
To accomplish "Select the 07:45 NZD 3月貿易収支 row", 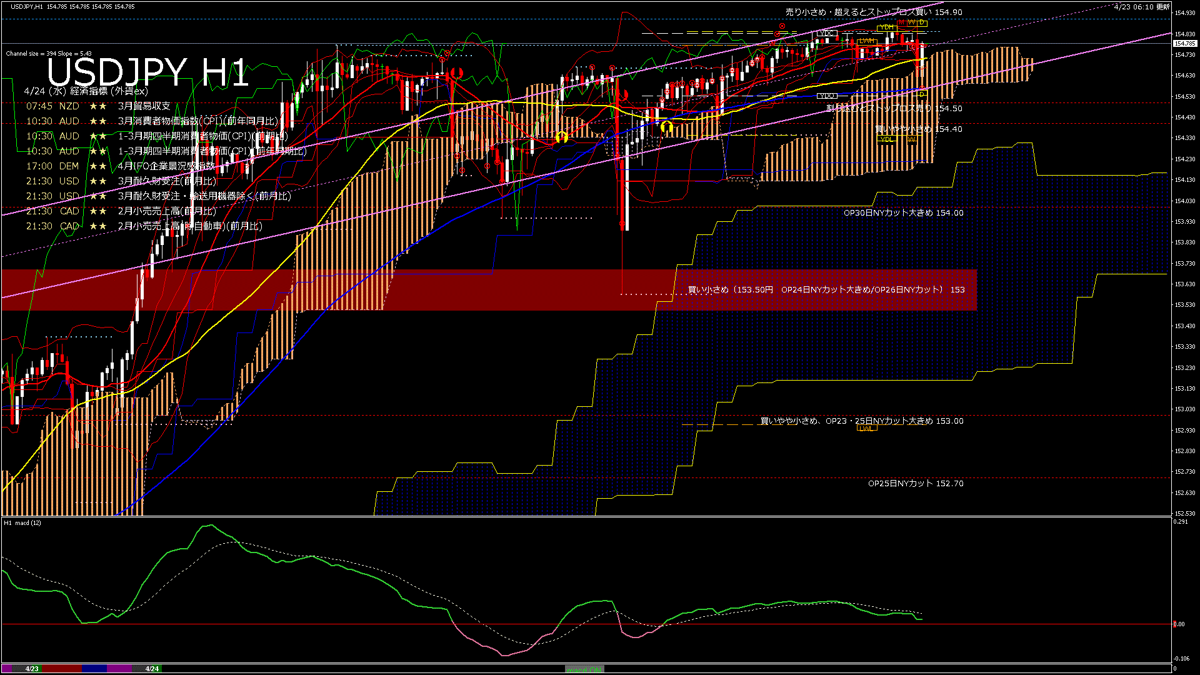I will (x=98, y=106).
